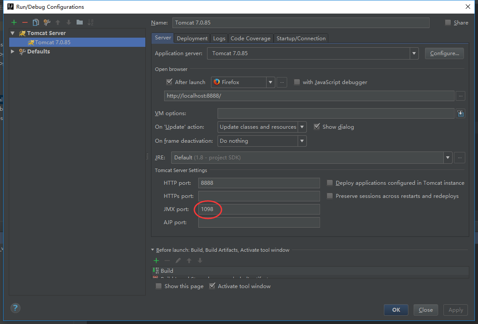Move configuration up arrow in left toolbar

[58, 22]
